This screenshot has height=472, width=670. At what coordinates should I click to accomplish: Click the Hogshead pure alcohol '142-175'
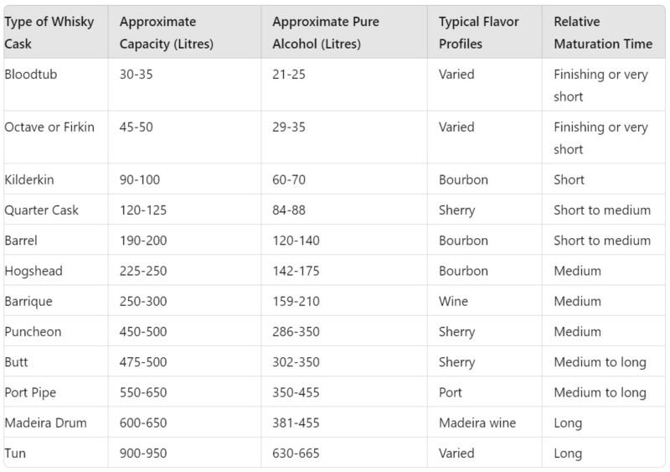(296, 271)
